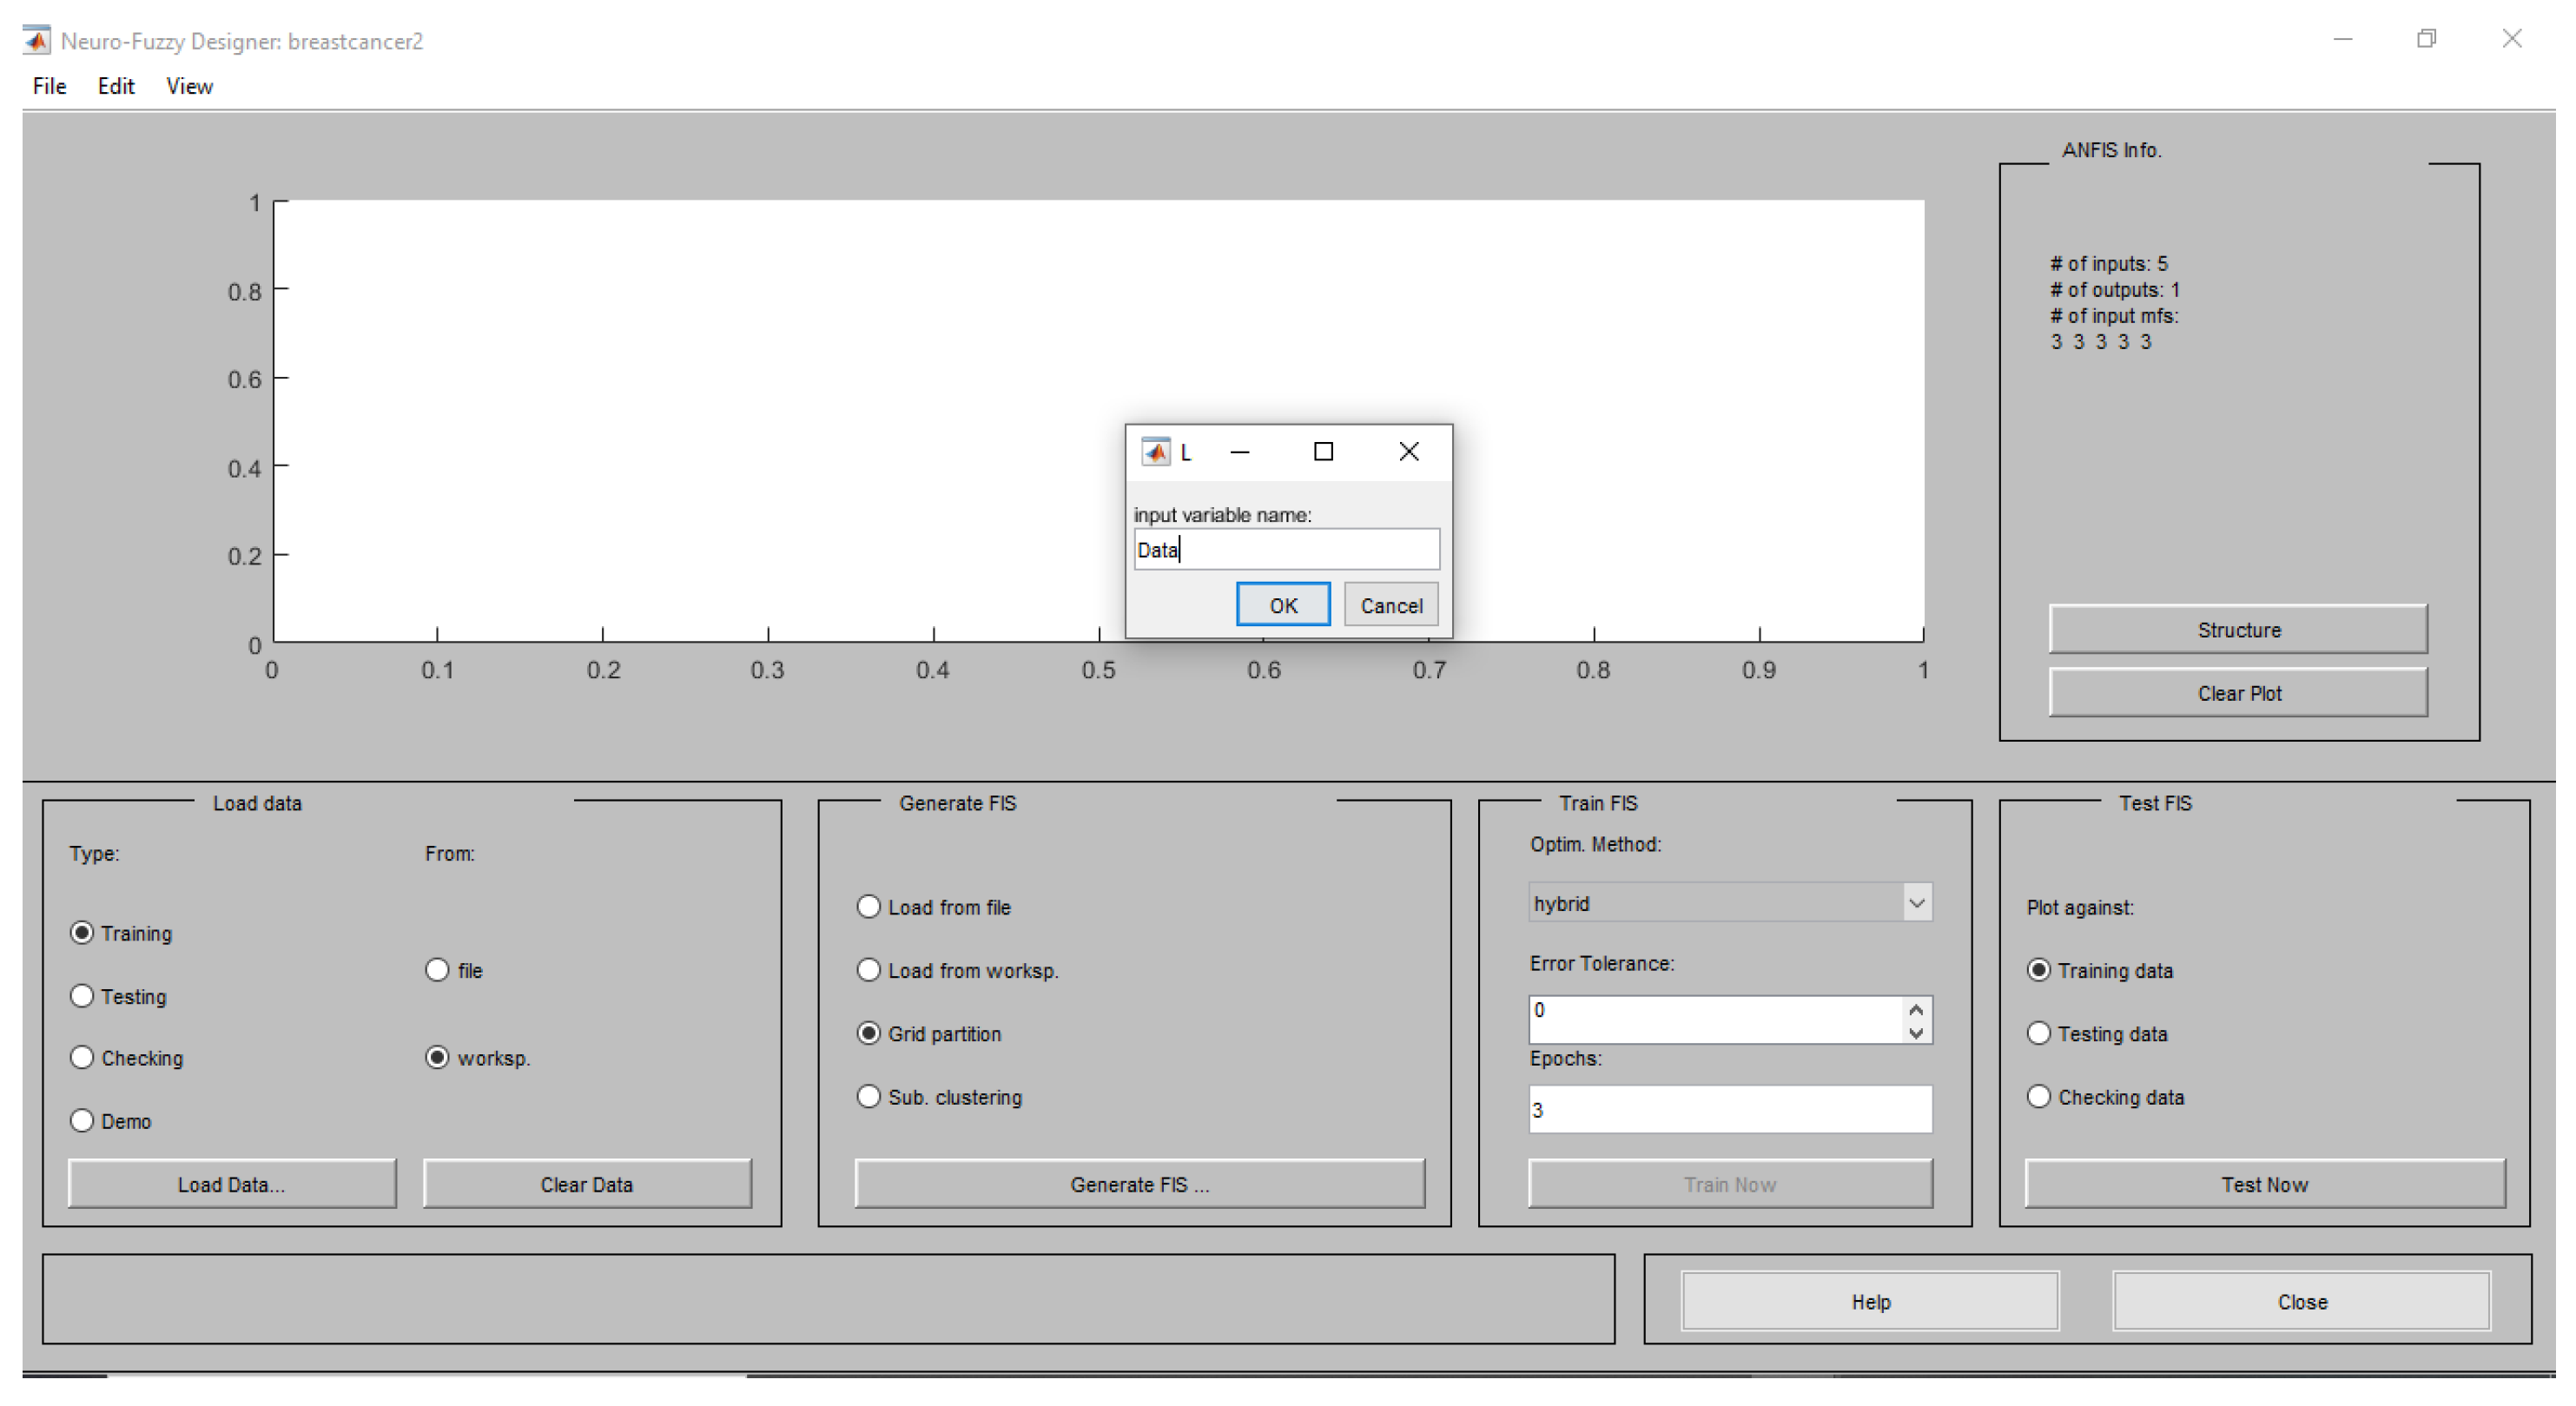
Task: Plot against Testing data radio button
Action: 2039,1033
